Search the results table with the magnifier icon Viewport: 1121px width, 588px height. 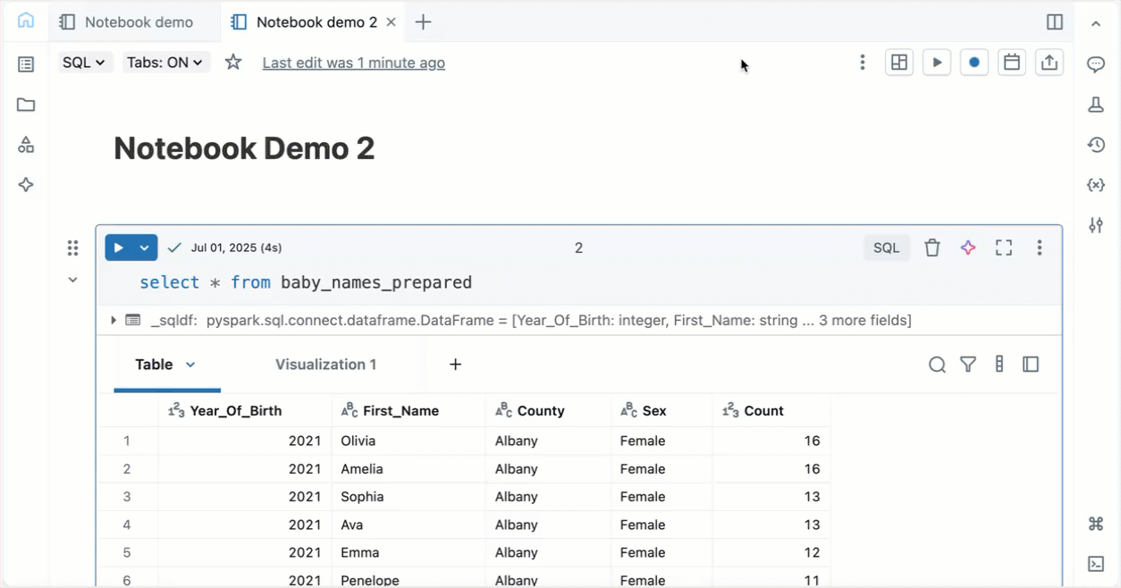tap(937, 365)
